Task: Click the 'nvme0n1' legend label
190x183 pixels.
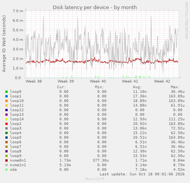Action: tap(18, 160)
